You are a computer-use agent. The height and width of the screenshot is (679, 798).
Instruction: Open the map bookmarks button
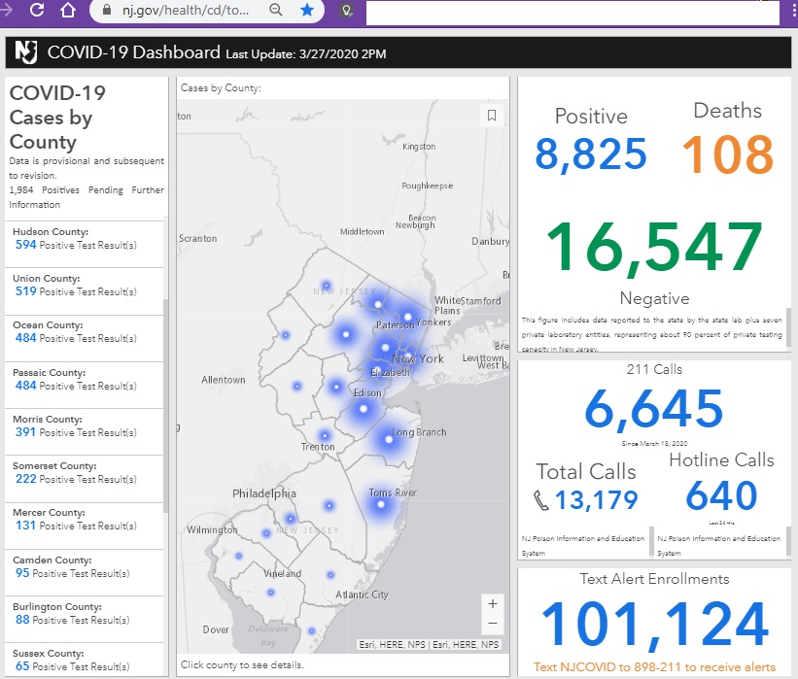coord(492,116)
